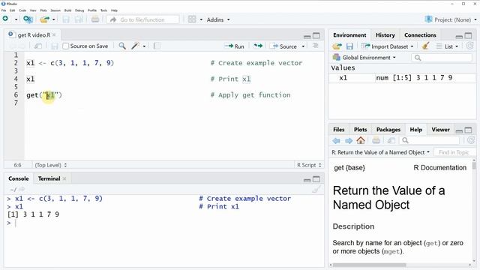Open the Help menu in menu bar
This screenshot has height=270, width=480.
pyautogui.click(x=114, y=10)
